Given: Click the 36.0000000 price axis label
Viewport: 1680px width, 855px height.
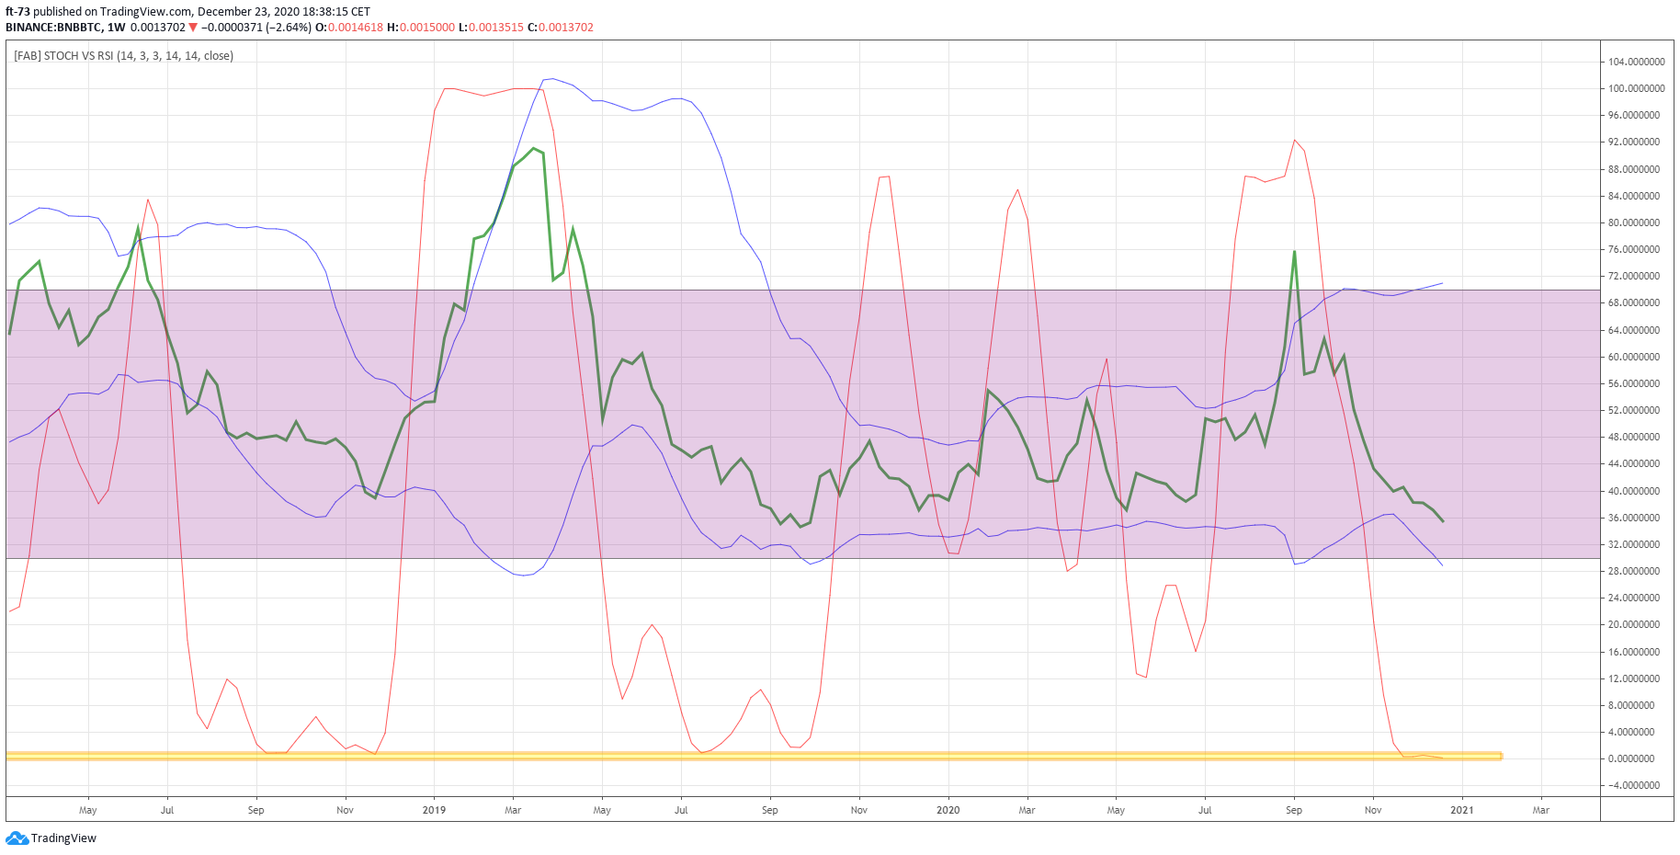Looking at the screenshot, I should coord(1636,518).
